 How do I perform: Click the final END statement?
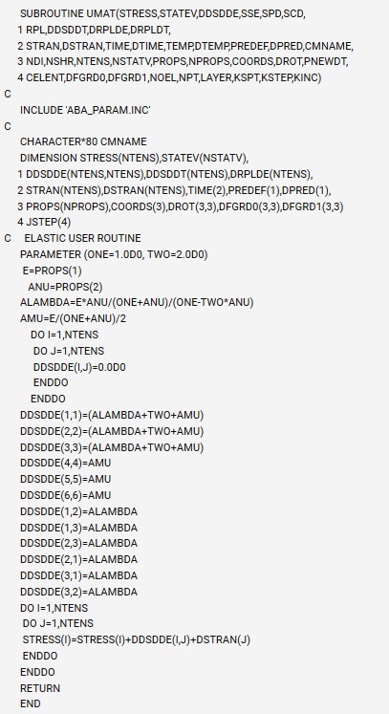pos(30,703)
